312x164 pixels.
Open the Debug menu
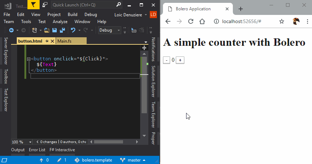[x=91, y=15]
